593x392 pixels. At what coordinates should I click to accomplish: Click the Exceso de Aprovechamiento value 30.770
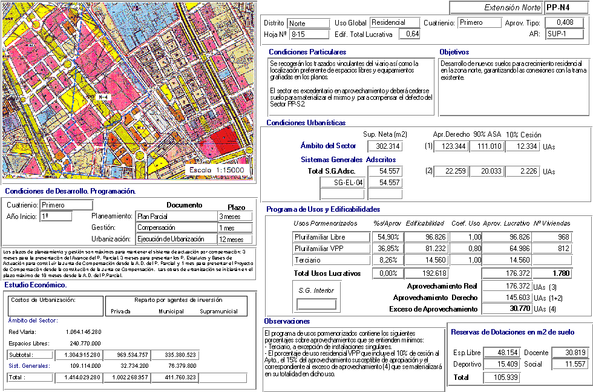[505, 309]
